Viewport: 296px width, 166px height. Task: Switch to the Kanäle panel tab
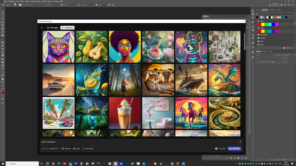[264, 51]
